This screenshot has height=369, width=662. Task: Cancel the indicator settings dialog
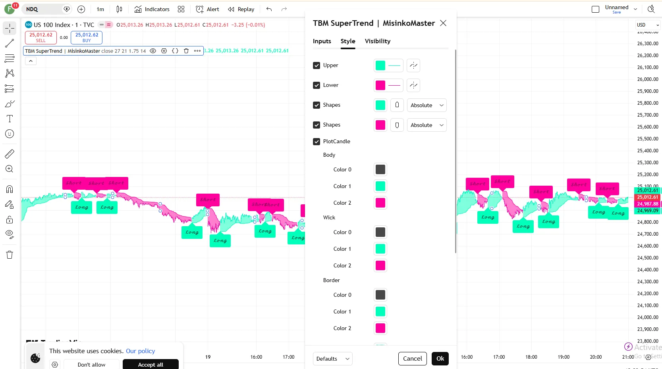413,359
